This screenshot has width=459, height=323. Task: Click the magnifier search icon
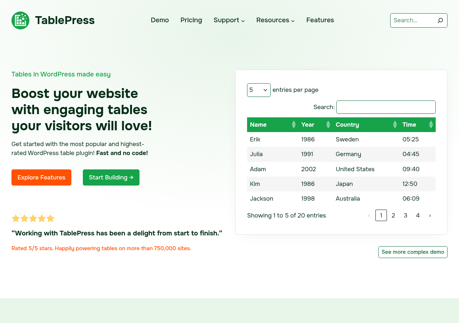[440, 20]
